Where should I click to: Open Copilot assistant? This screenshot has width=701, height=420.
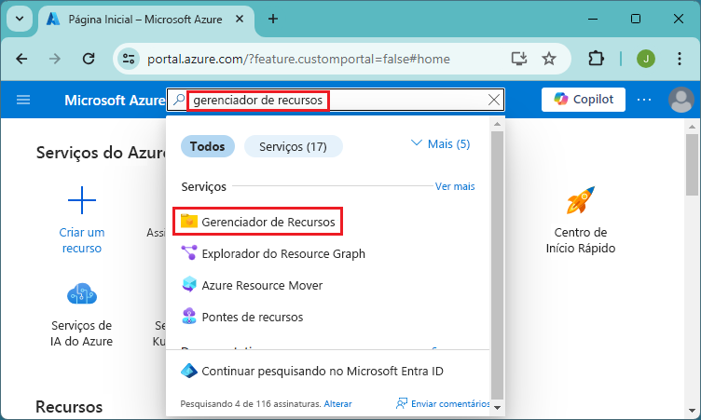pos(584,100)
